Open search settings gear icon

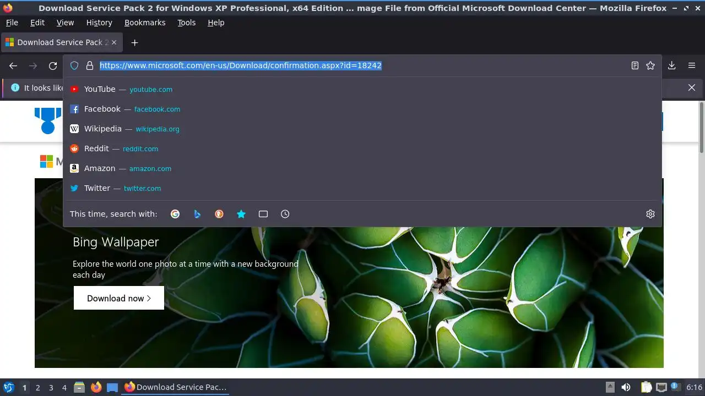click(x=650, y=214)
